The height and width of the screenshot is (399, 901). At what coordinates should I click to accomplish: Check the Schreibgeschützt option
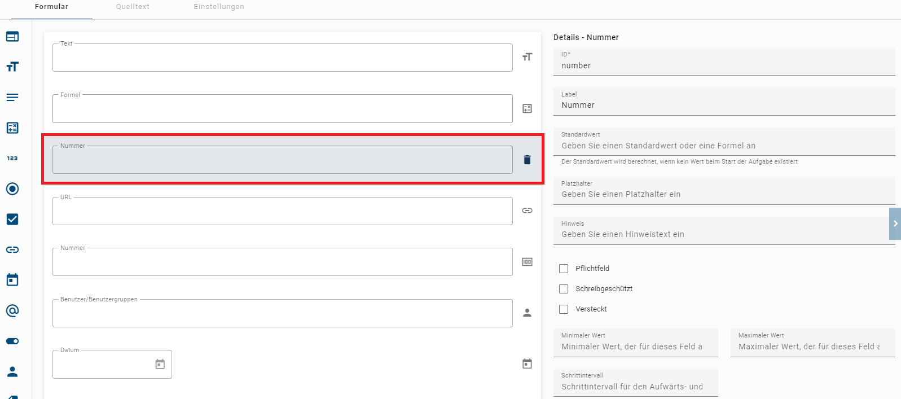click(564, 289)
